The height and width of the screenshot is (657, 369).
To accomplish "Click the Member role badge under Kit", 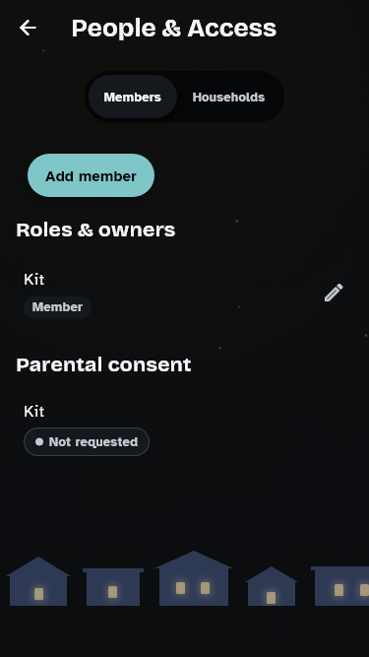I will click(x=57, y=307).
